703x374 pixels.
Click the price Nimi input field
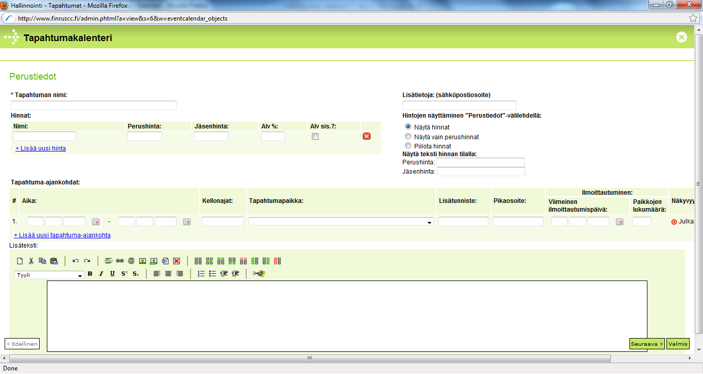(x=44, y=136)
